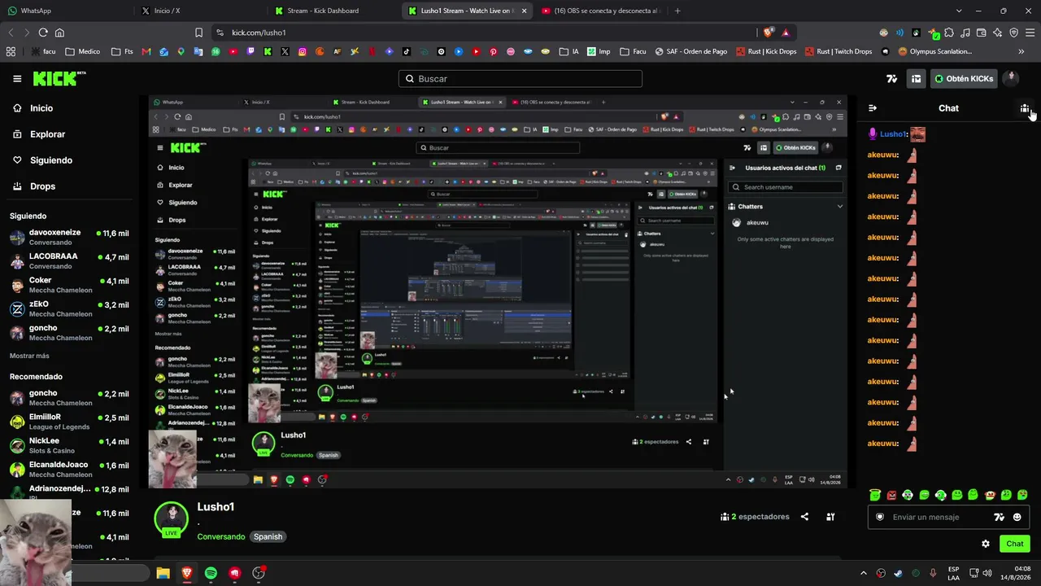The image size is (1041, 586).
Task: Open the tab search dropdown arrow
Action: (959, 11)
